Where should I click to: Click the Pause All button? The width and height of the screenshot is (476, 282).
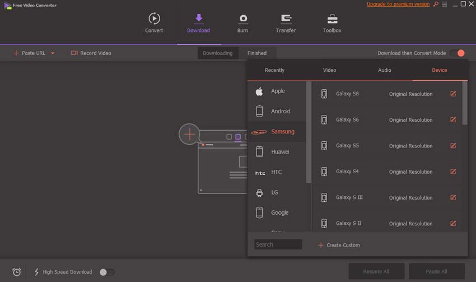tap(436, 271)
